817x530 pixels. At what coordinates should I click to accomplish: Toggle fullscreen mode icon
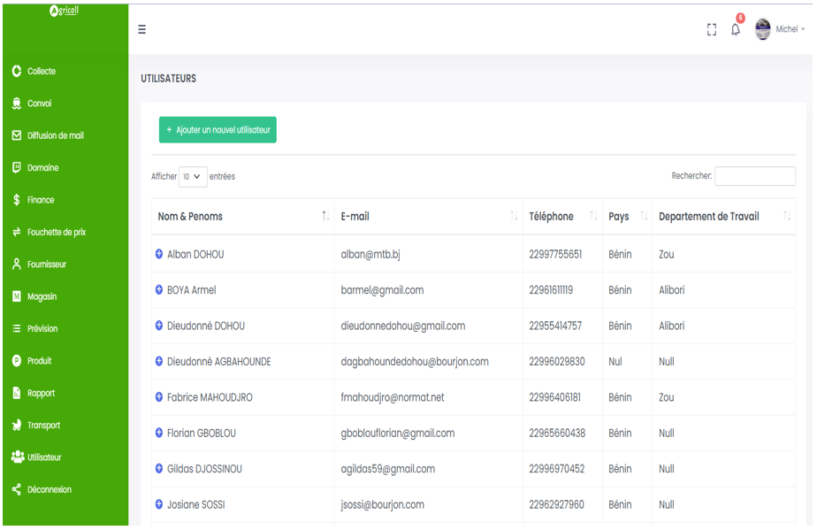pyautogui.click(x=711, y=29)
